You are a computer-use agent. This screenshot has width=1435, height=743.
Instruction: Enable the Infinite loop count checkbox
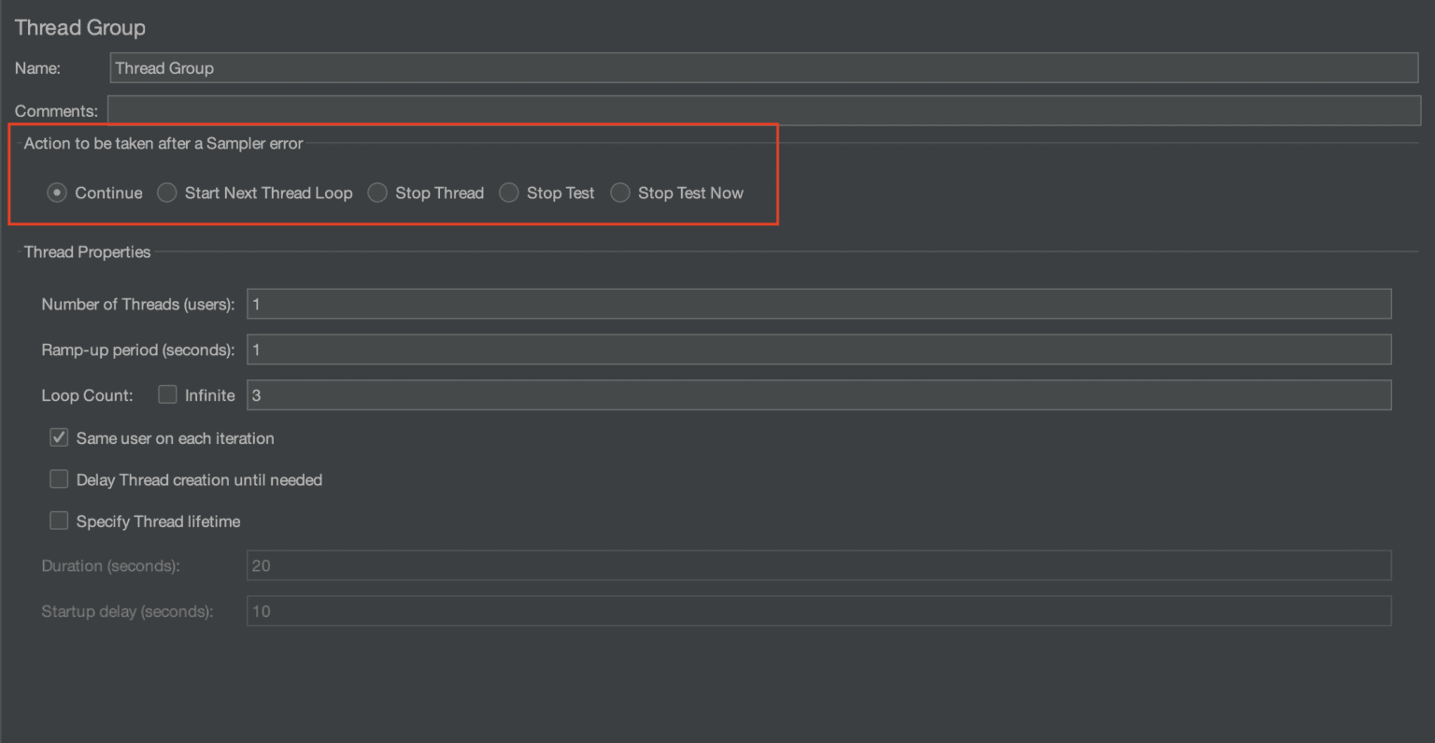[x=167, y=394]
